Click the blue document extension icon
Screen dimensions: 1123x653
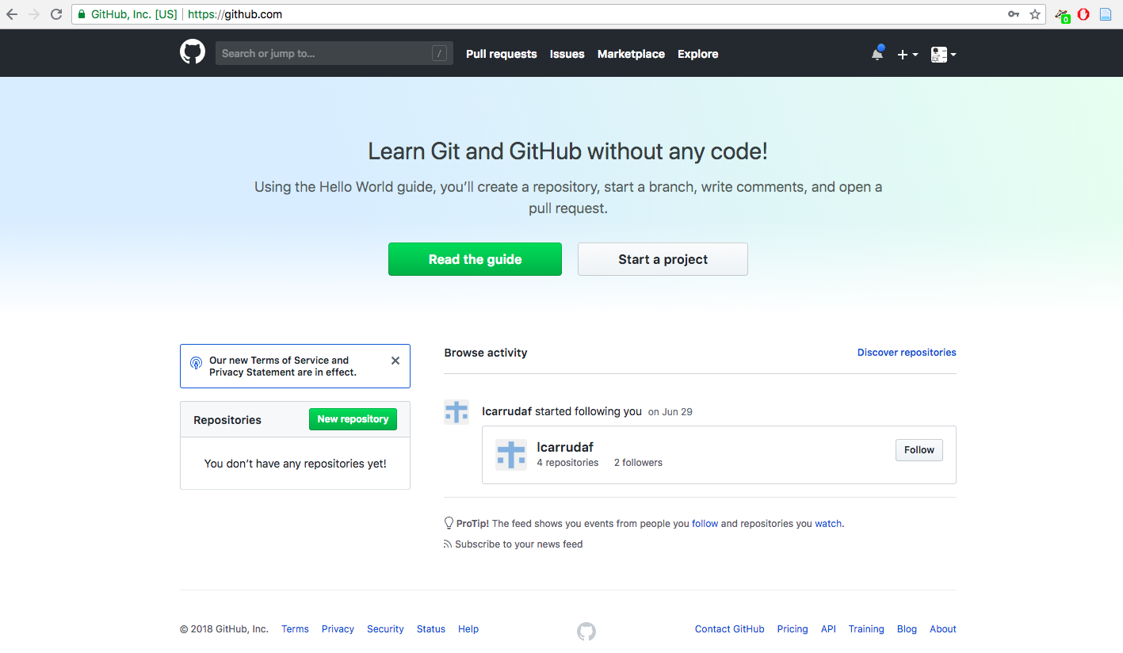point(1106,14)
